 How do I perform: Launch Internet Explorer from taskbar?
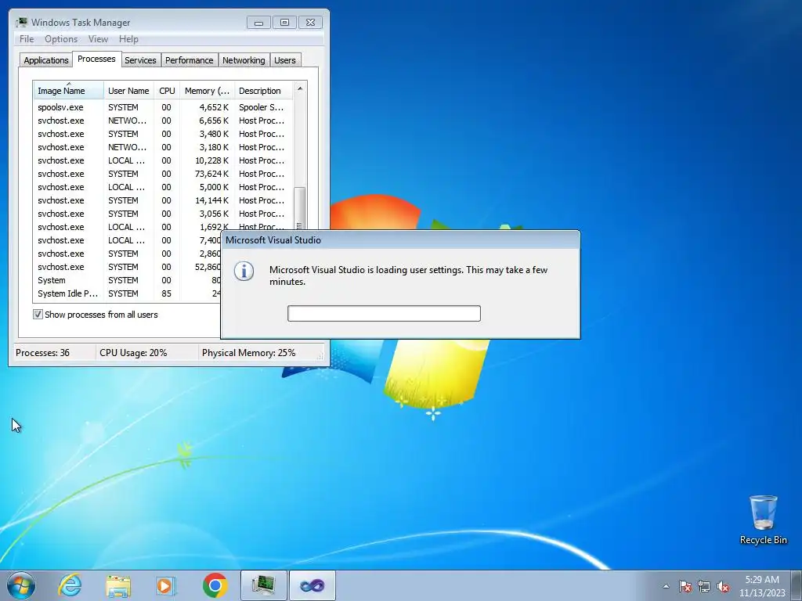pos(70,585)
